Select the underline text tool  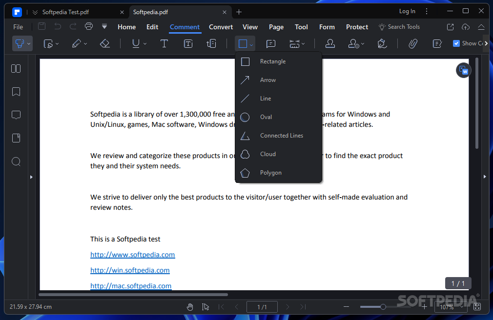tap(136, 44)
